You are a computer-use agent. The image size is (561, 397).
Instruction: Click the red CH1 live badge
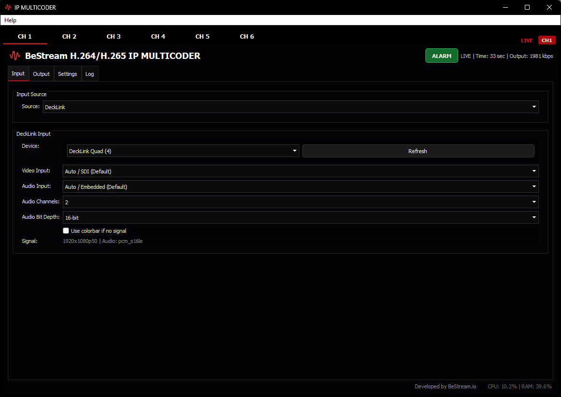click(547, 40)
